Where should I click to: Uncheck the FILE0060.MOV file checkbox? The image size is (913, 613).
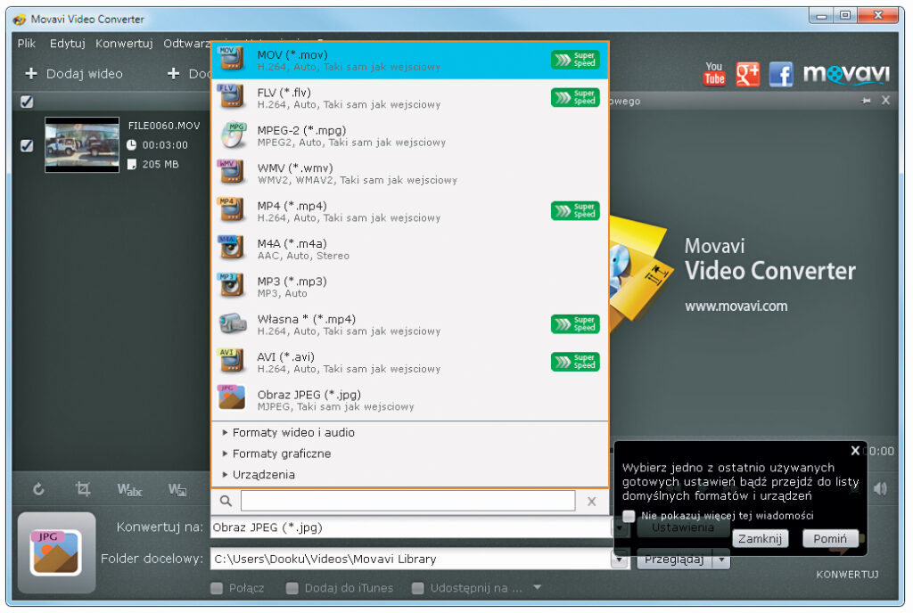[x=27, y=145]
